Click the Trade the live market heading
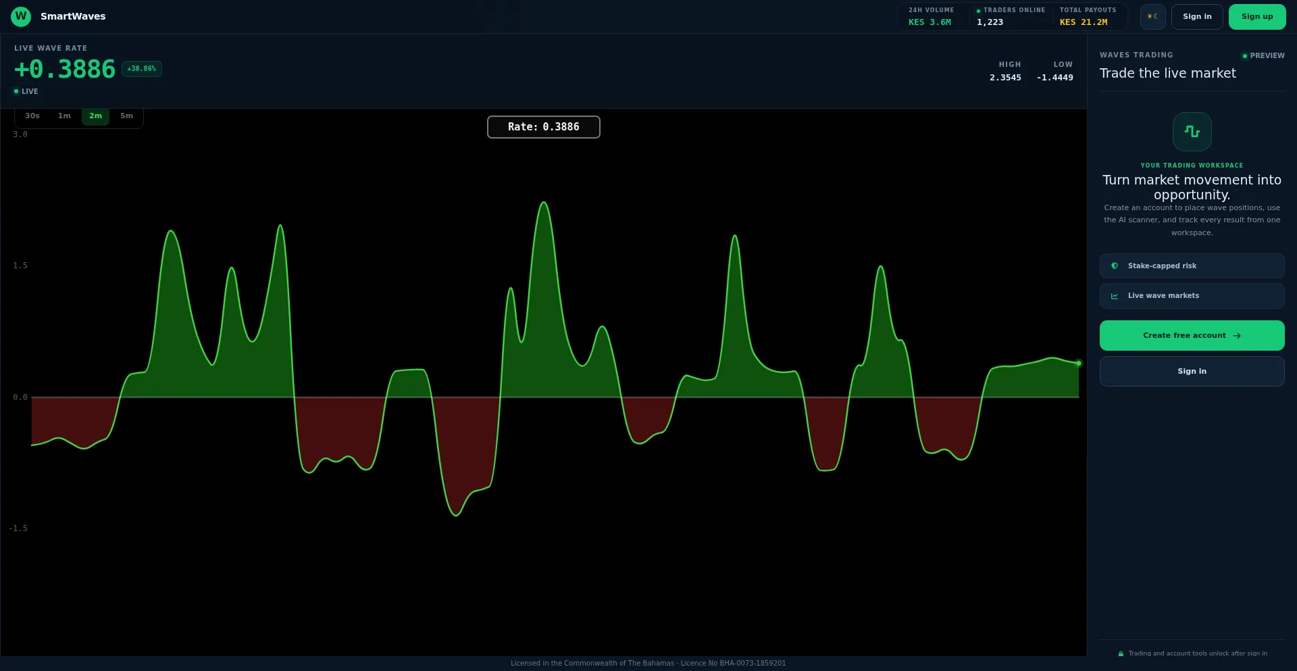 pyautogui.click(x=1167, y=73)
